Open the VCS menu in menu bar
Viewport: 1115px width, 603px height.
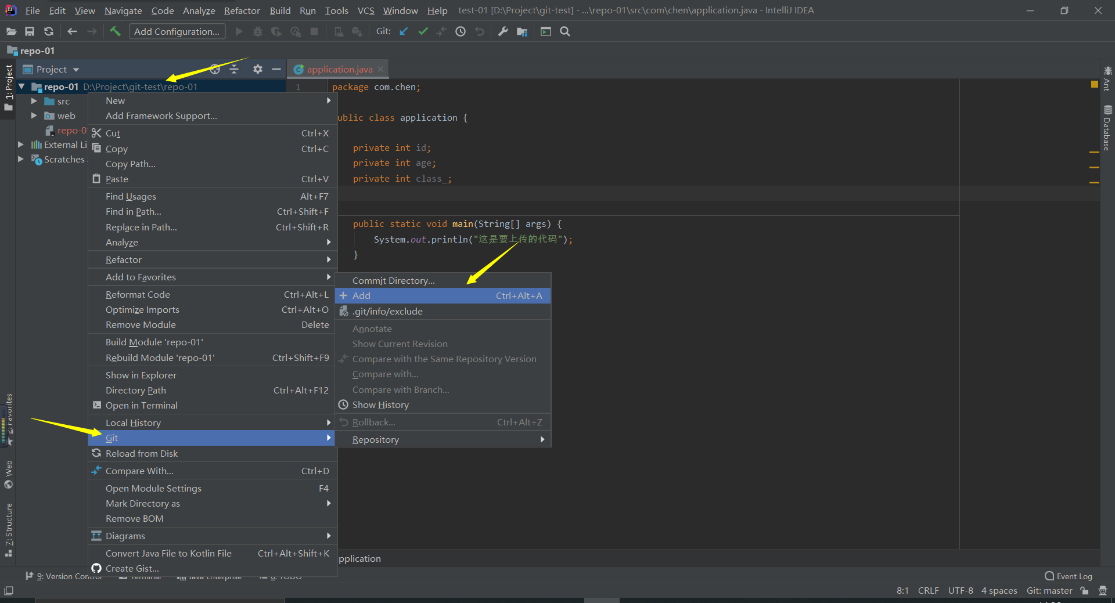[x=366, y=10]
